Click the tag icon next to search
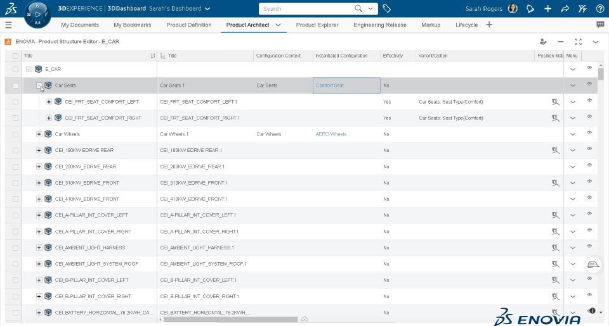Viewport: 609px width, 326px height. pyautogui.click(x=386, y=8)
